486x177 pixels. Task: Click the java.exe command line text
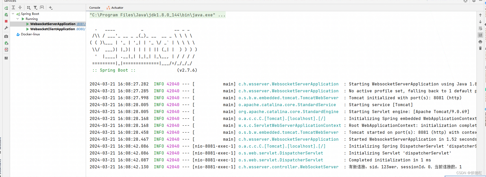point(157,15)
